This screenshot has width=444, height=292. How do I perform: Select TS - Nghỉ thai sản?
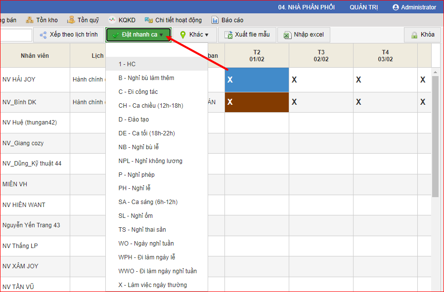tap(157, 229)
